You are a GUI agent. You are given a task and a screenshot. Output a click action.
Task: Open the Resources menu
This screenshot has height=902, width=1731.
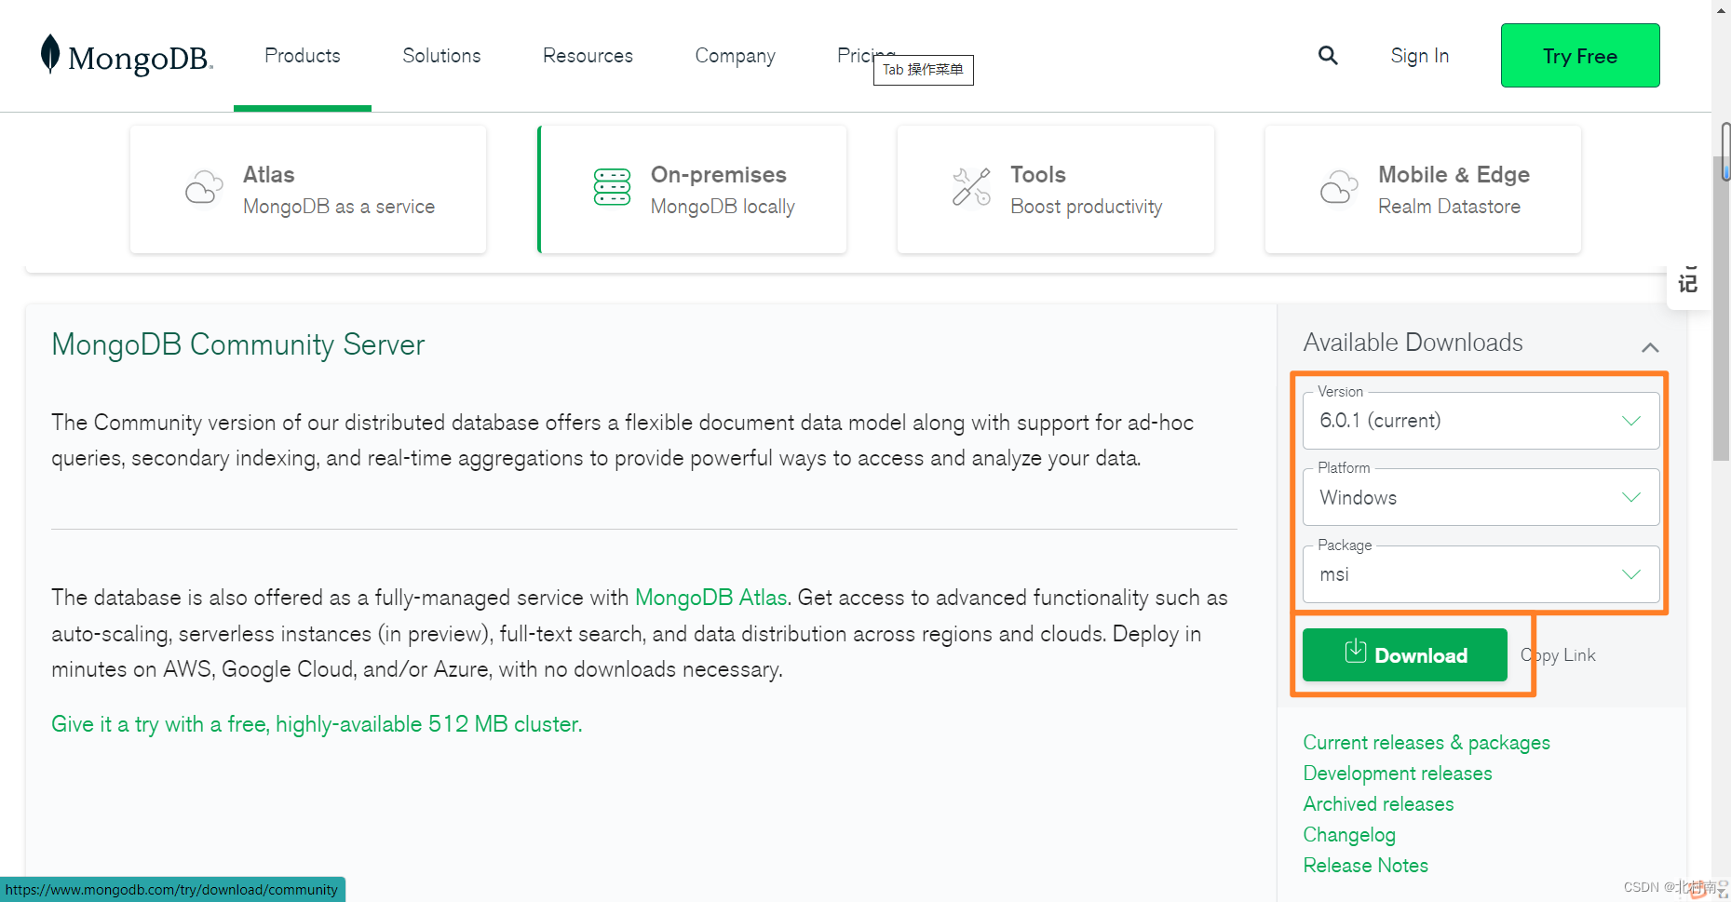pyautogui.click(x=587, y=55)
